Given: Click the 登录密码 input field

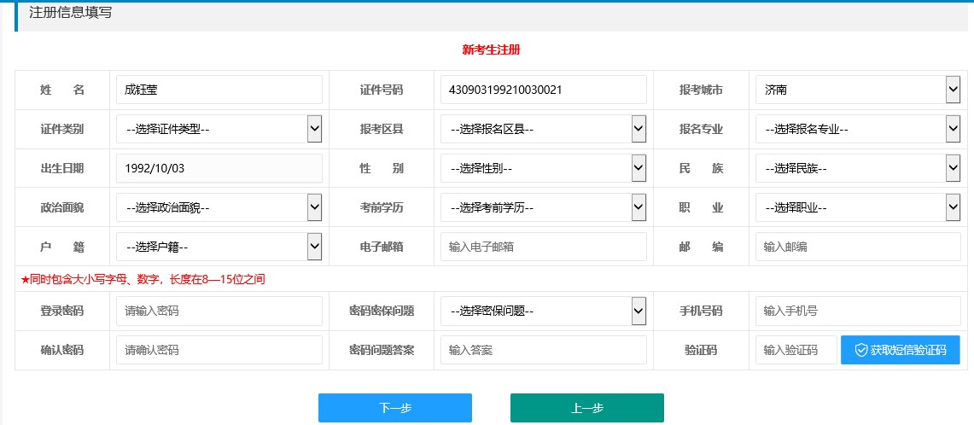Looking at the screenshot, I should [x=219, y=311].
